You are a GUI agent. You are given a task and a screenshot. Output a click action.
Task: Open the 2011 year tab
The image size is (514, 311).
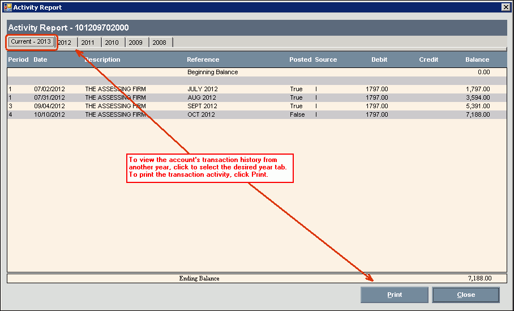88,42
